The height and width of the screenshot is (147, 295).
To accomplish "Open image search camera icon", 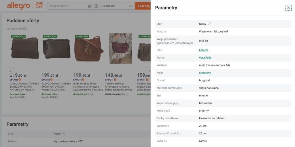I will pos(96,6).
